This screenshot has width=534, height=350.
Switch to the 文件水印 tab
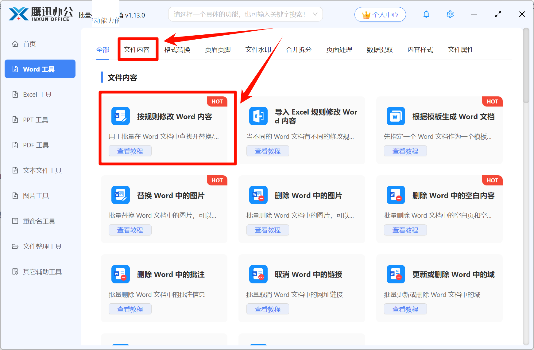pyautogui.click(x=258, y=50)
